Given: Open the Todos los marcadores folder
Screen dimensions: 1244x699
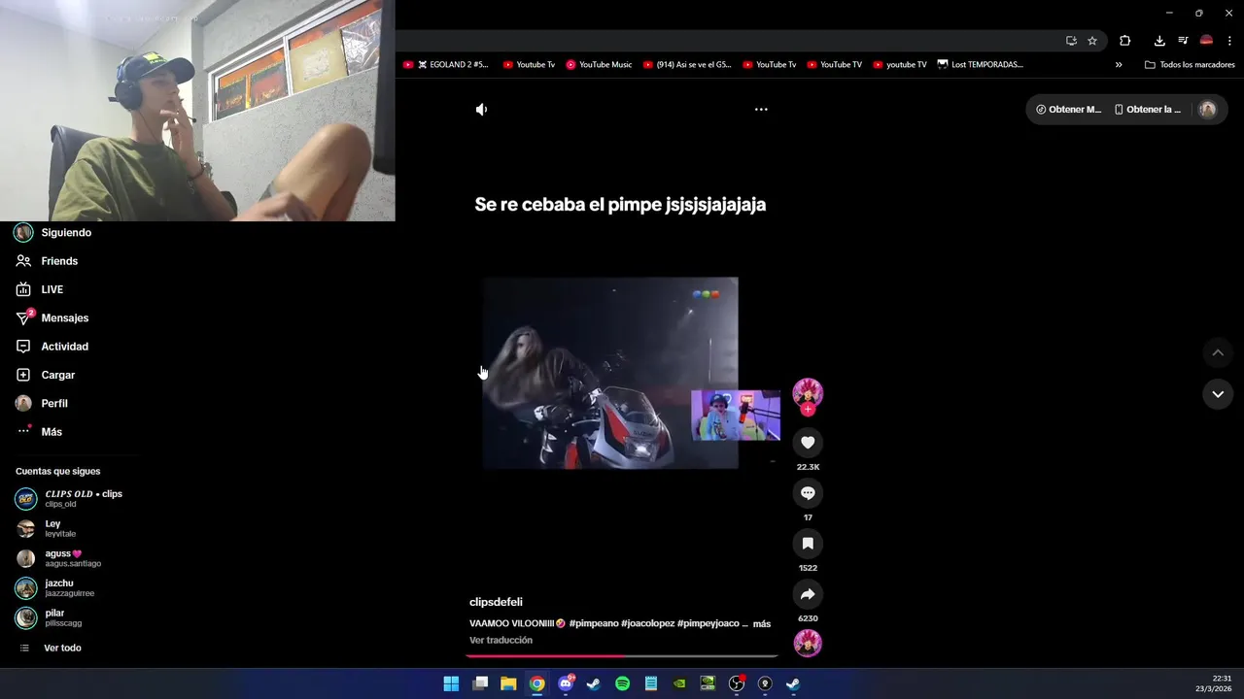Looking at the screenshot, I should 1190,65.
